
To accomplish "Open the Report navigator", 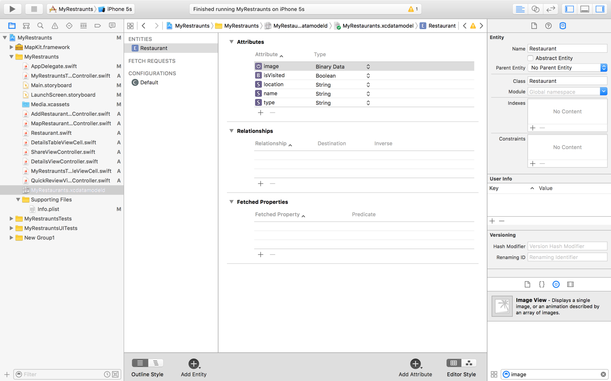I will tap(112, 26).
